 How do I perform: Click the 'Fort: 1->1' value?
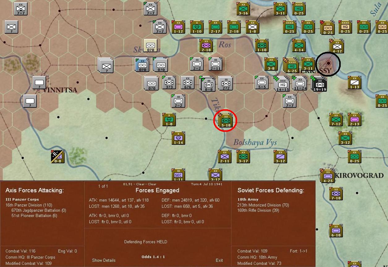coord(299,251)
